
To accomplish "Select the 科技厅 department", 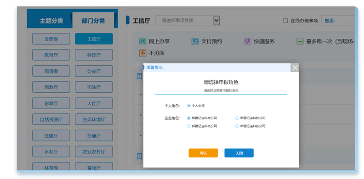I will click(94, 55).
